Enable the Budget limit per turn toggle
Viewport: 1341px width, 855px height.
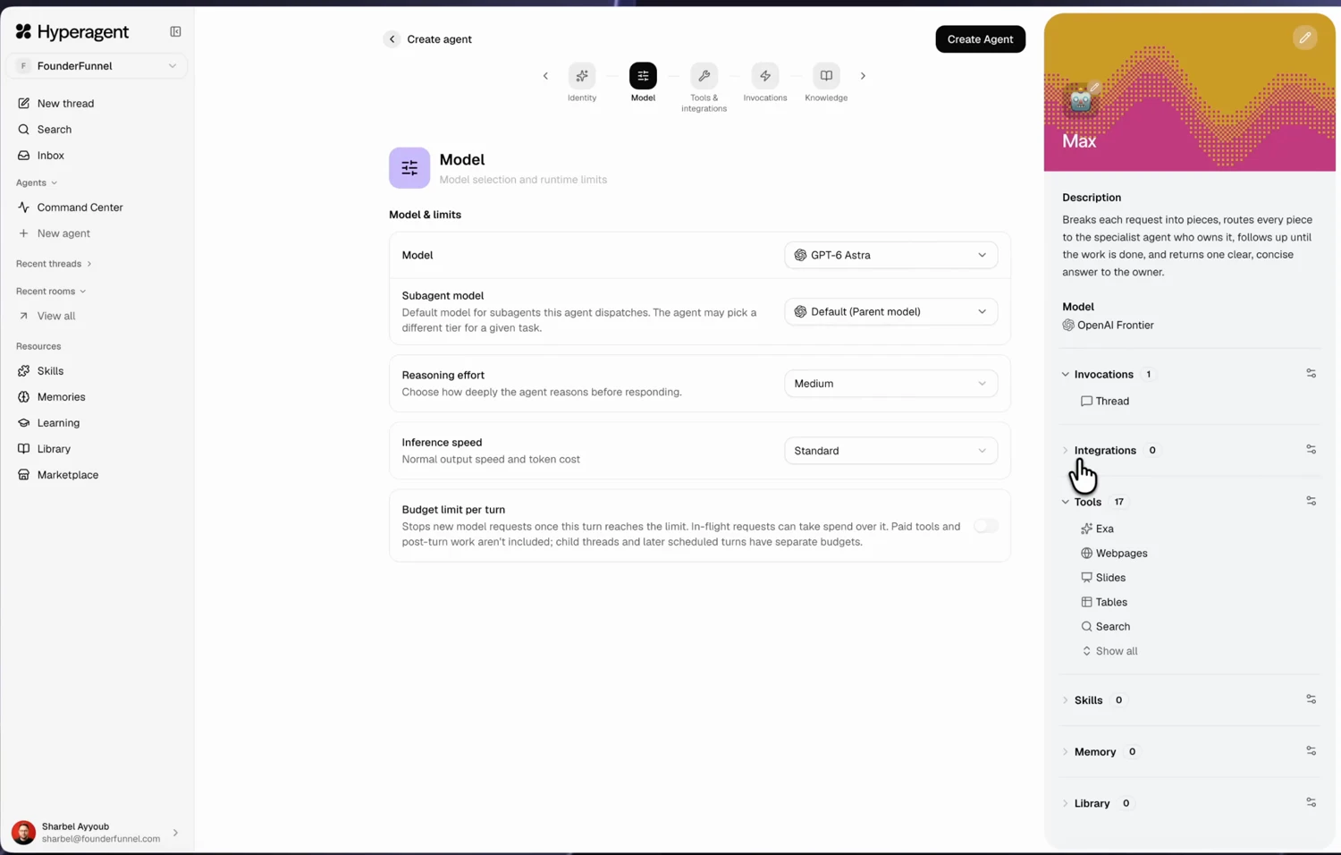coord(985,526)
